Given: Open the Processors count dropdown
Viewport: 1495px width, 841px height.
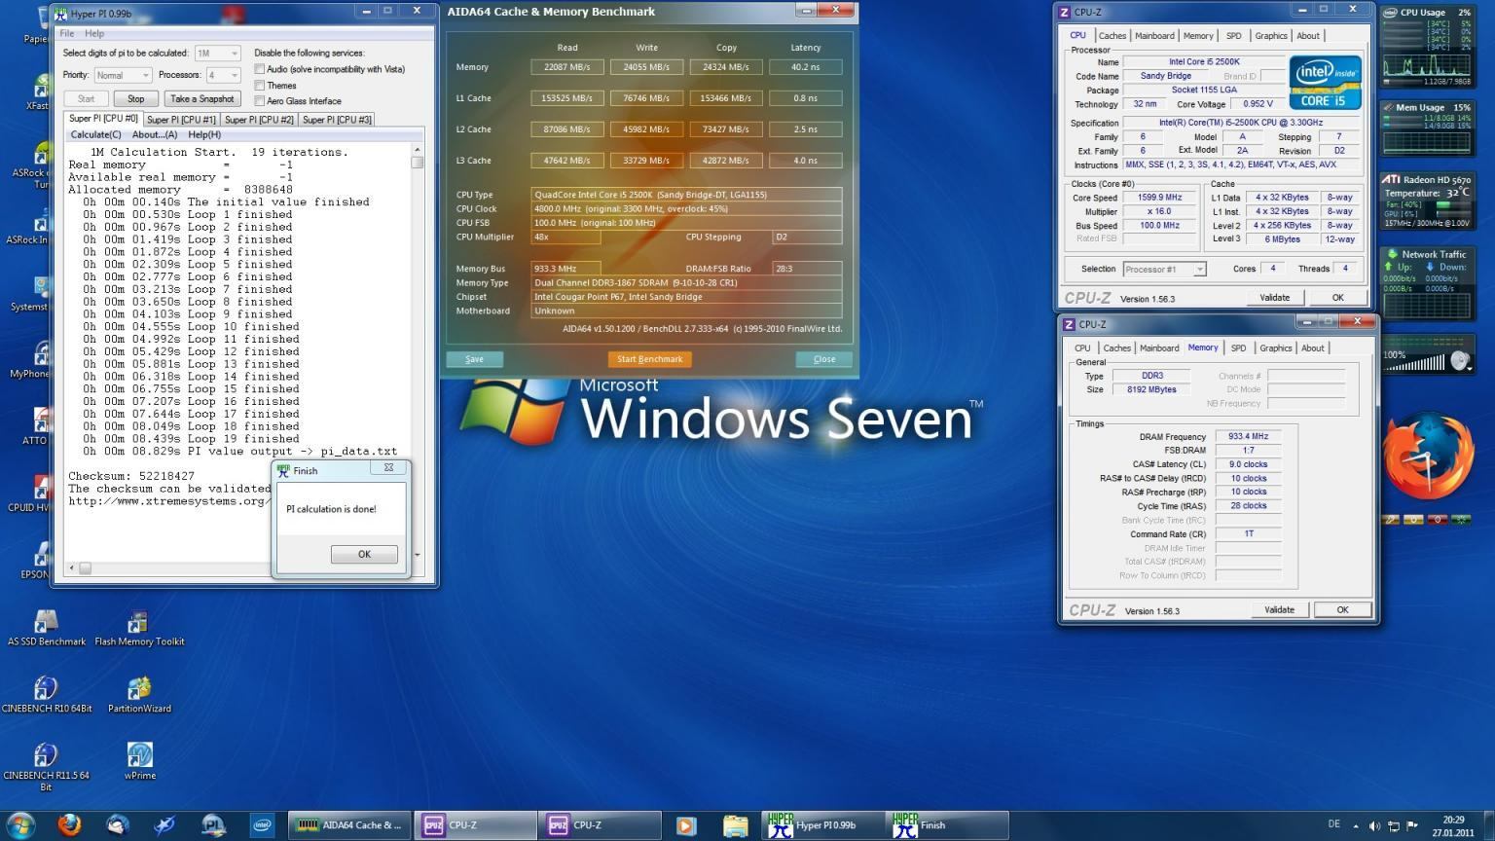Looking at the screenshot, I should (223, 75).
